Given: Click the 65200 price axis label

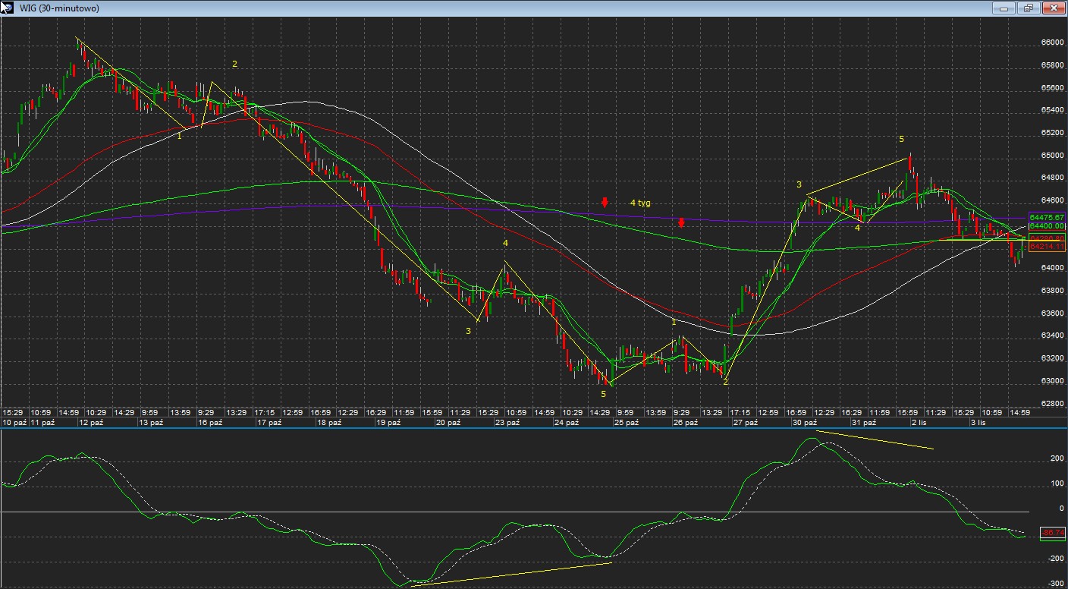Looking at the screenshot, I should pos(1051,133).
